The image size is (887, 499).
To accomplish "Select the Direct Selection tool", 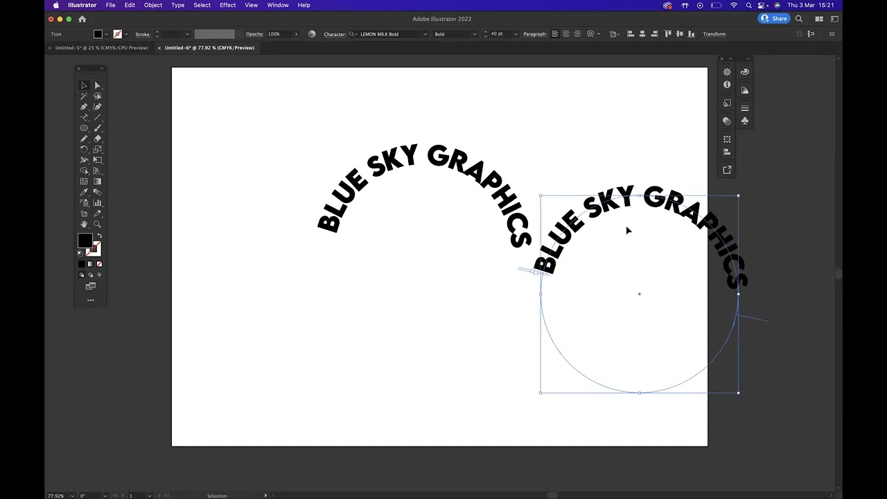I will (97, 85).
